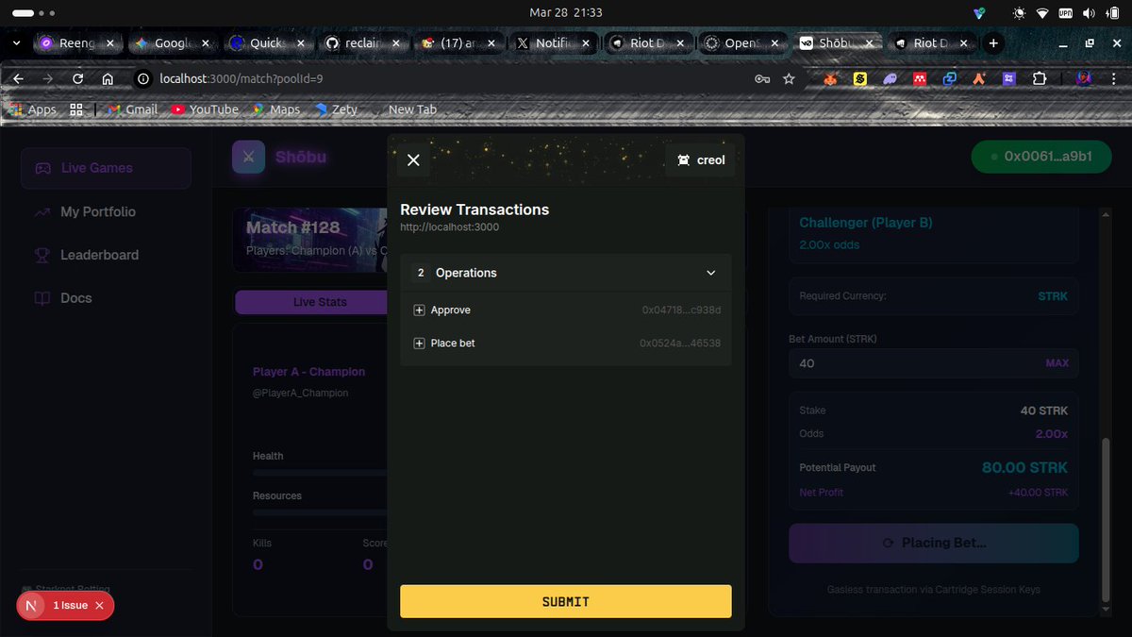This screenshot has height=637, width=1132.
Task: Switch to the Google browser tab
Action: coord(174,42)
